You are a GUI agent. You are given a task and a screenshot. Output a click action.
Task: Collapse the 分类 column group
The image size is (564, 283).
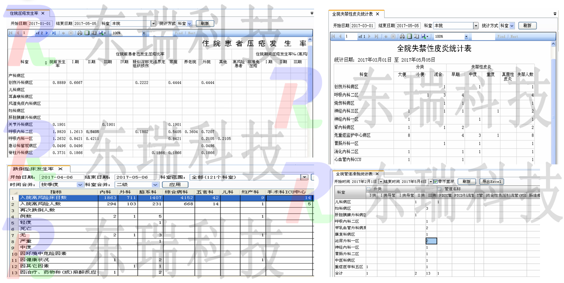369,189
